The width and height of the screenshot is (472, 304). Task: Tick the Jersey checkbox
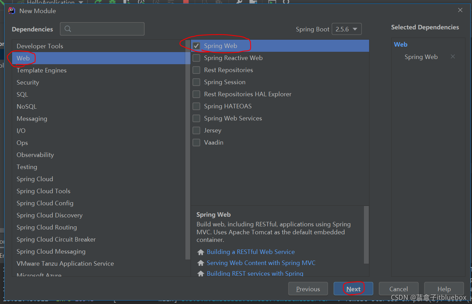[x=196, y=130]
